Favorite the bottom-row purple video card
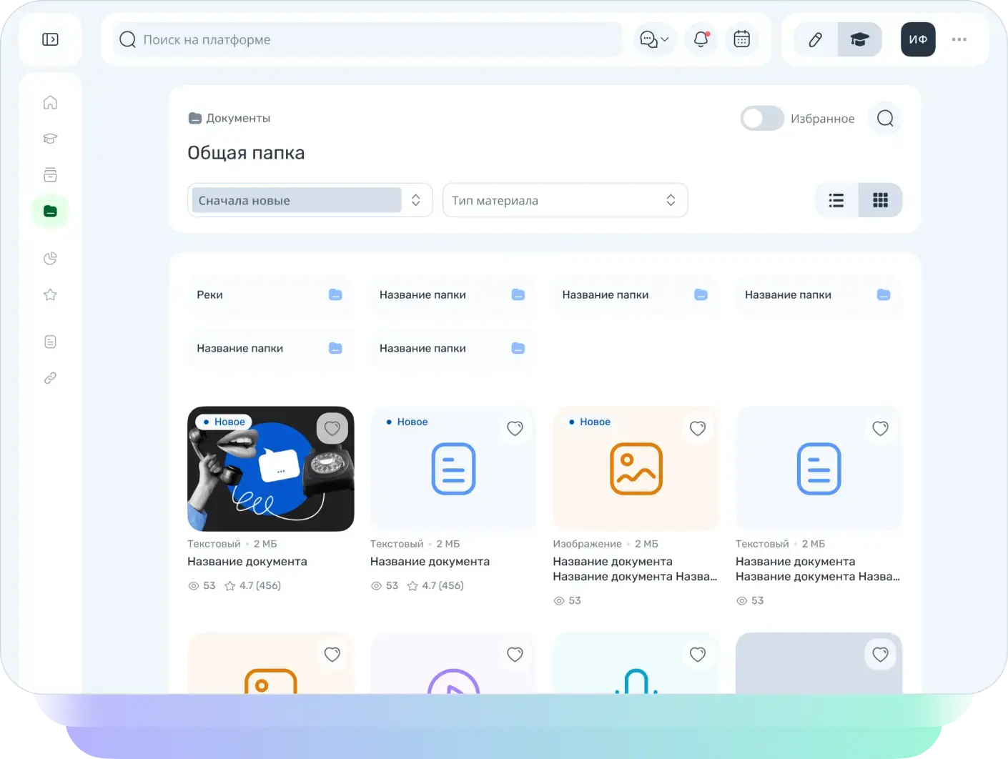 tap(515, 654)
